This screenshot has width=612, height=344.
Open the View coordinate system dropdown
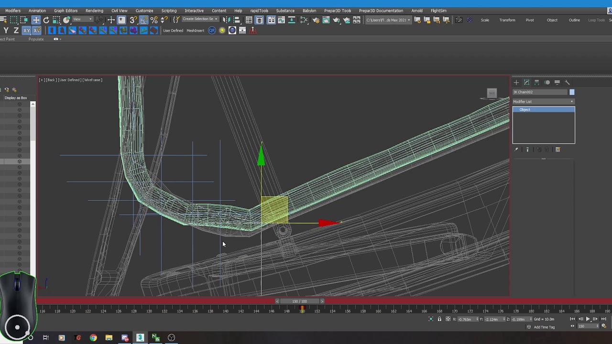(82, 20)
